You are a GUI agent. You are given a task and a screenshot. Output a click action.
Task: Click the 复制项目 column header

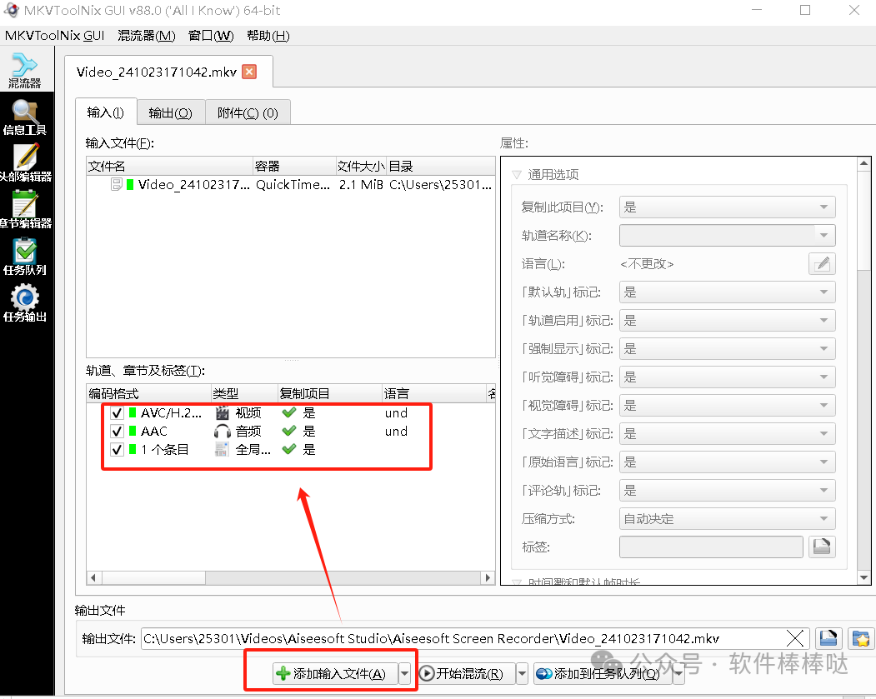point(329,393)
